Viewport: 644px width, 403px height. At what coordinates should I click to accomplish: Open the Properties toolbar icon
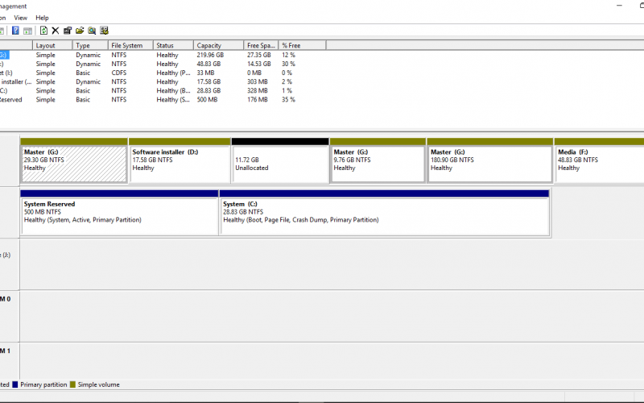(68, 31)
